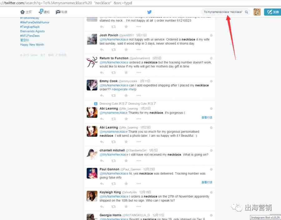
Task: Open the profile avatar menu
Action: click(x=257, y=12)
